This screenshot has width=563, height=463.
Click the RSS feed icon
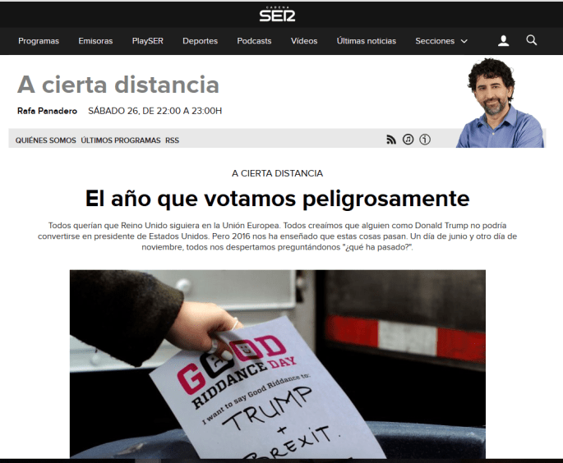(391, 140)
